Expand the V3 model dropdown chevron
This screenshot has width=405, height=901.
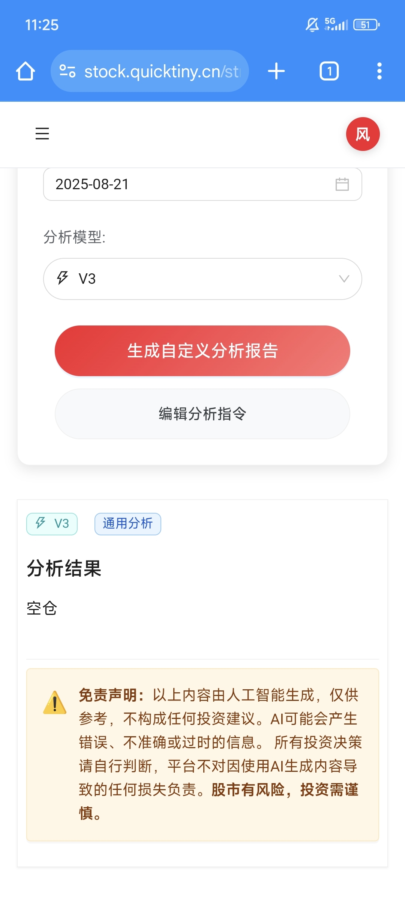coord(344,279)
